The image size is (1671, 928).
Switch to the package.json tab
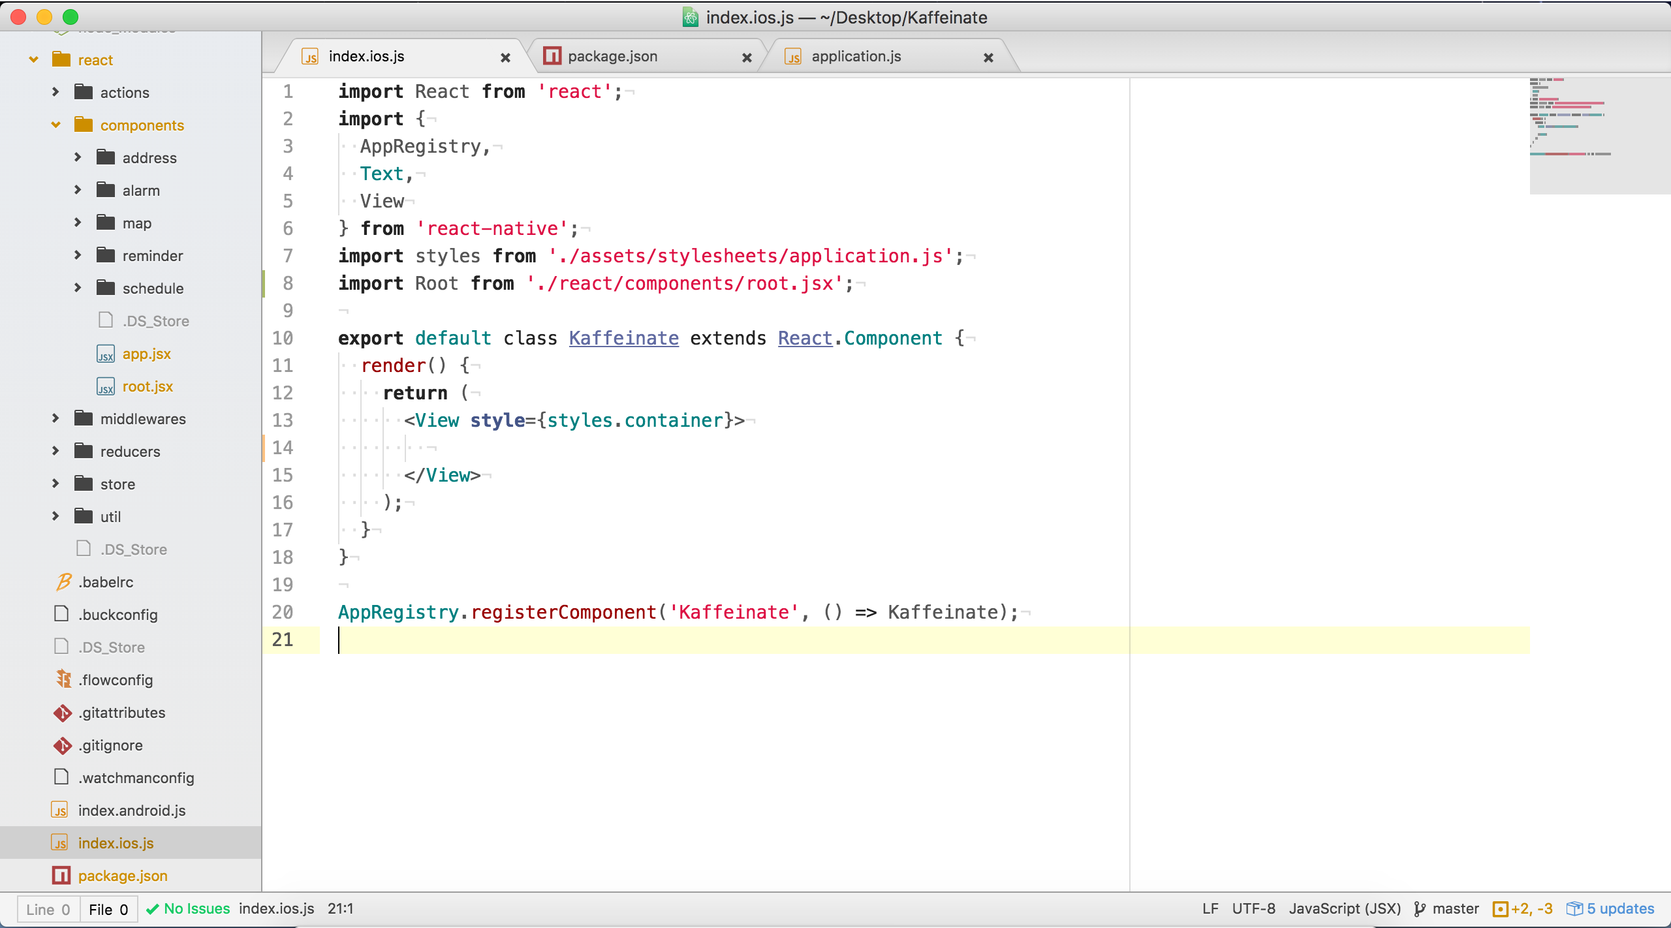point(612,56)
